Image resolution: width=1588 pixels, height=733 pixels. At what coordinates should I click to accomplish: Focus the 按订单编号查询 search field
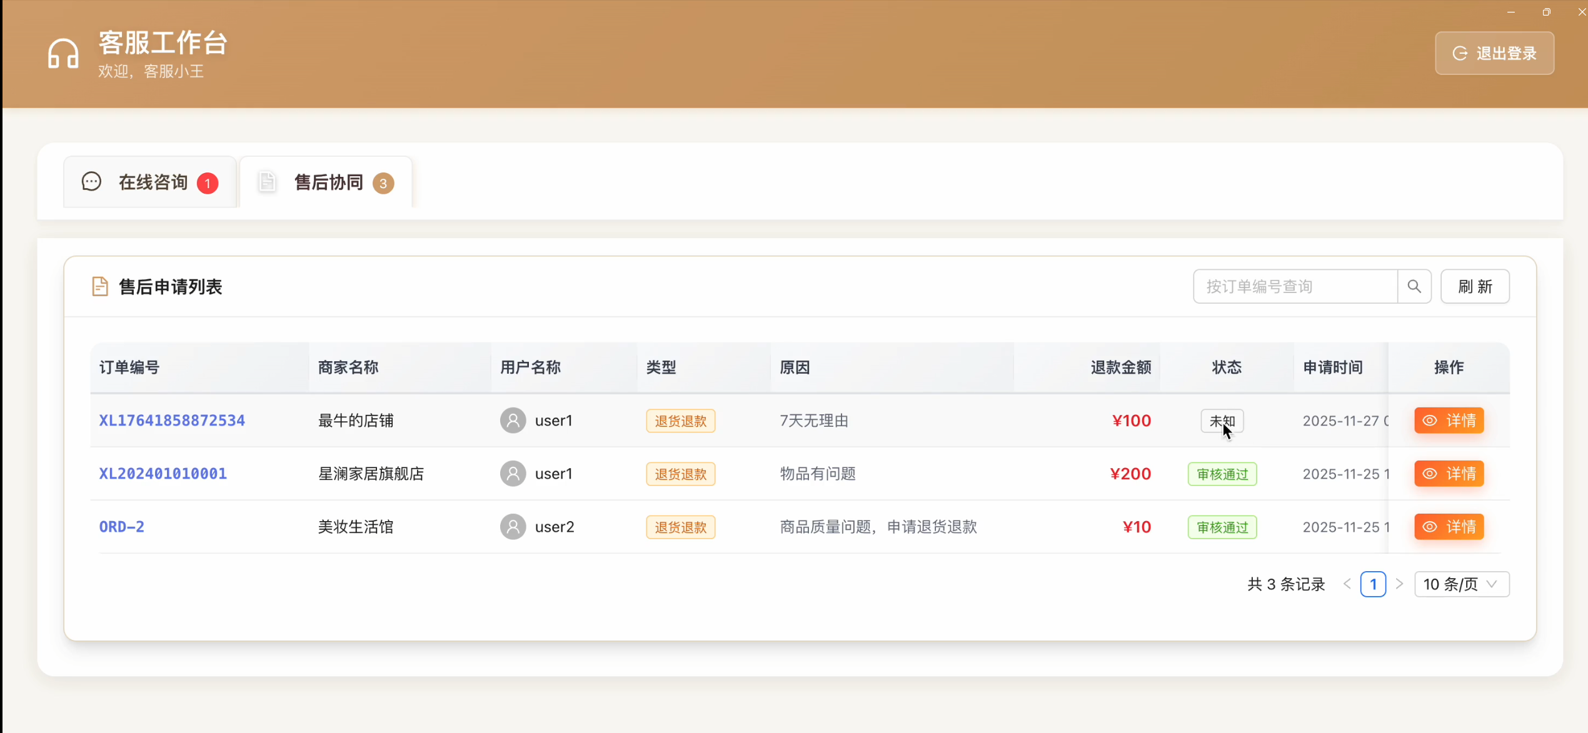tap(1295, 286)
